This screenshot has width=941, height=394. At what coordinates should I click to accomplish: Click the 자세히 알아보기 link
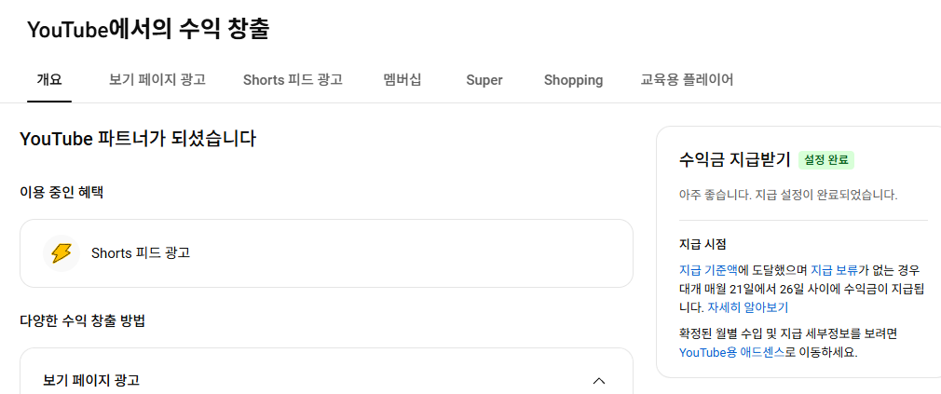click(x=748, y=306)
